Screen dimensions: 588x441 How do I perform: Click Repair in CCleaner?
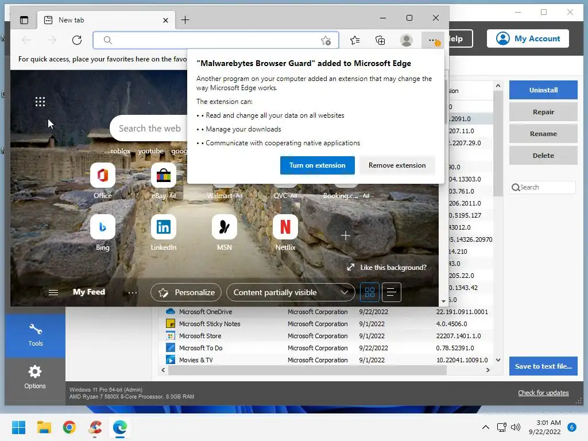tap(543, 112)
